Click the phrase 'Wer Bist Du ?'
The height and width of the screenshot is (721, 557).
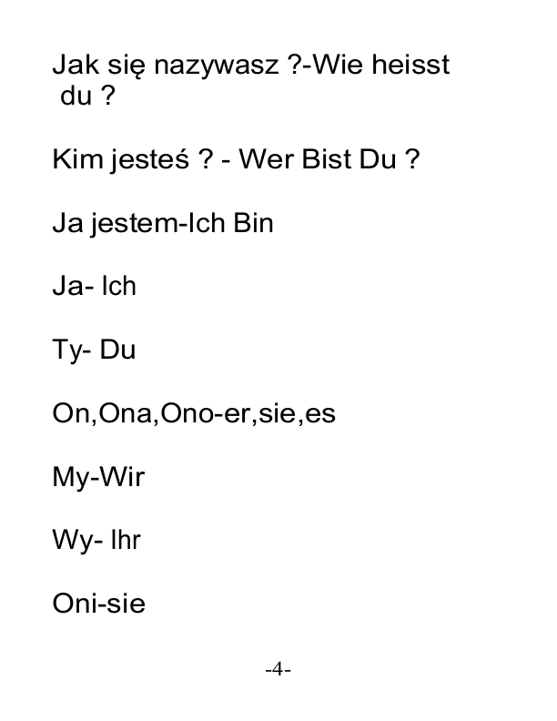329,159
